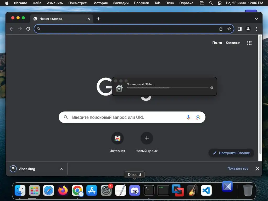This screenshot has height=201, width=268.
Task: Open the Trash in the Dock
Action: click(248, 191)
